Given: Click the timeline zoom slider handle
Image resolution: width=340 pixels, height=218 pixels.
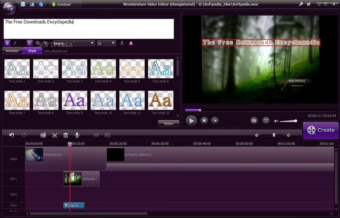Looking at the screenshot, I should tap(274, 135).
